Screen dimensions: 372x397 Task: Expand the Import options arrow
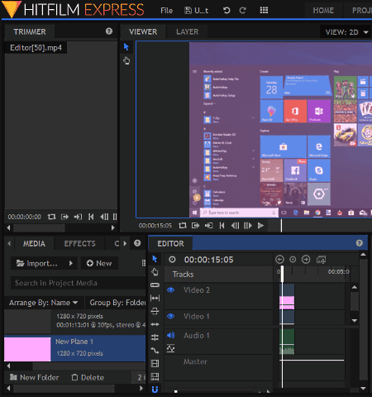coord(71,263)
